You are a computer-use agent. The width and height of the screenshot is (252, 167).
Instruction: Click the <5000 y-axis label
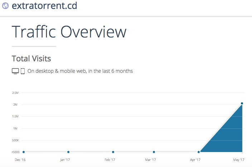pos(16,152)
